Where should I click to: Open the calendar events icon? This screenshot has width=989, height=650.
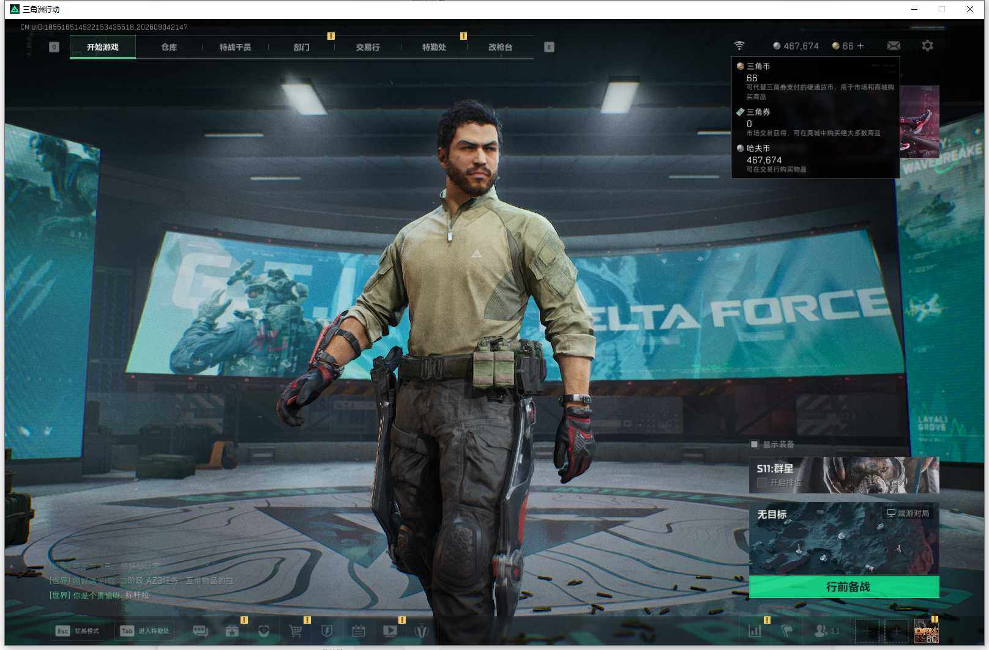tap(359, 631)
